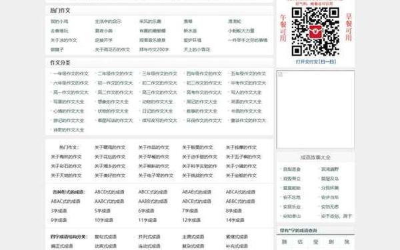Click the '打开支付宝[扫一扫]' caption
Screen dimensions: 400x250
click(316, 62)
